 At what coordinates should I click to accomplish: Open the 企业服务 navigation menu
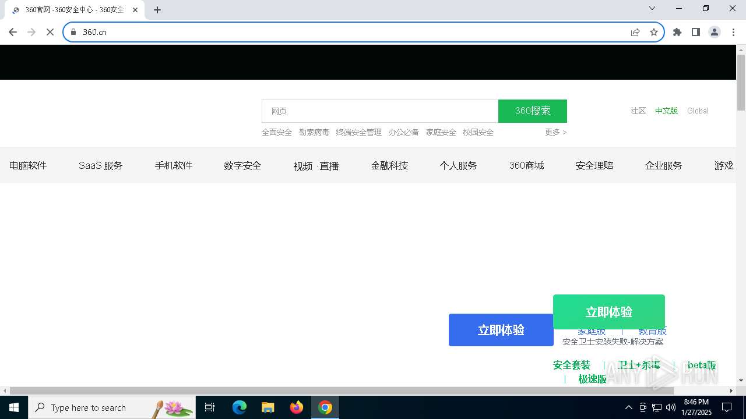click(x=663, y=165)
